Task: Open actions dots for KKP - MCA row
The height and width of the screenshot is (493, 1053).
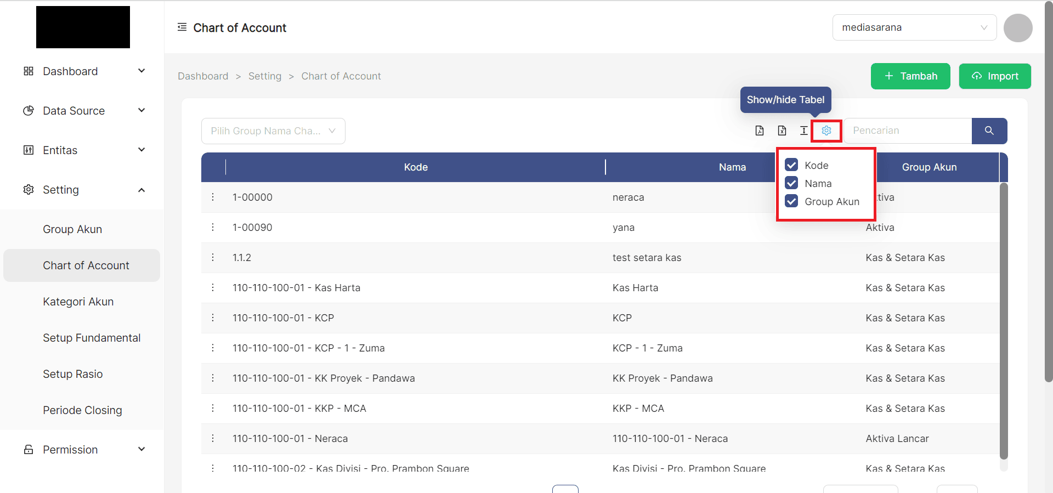Action: pos(213,408)
